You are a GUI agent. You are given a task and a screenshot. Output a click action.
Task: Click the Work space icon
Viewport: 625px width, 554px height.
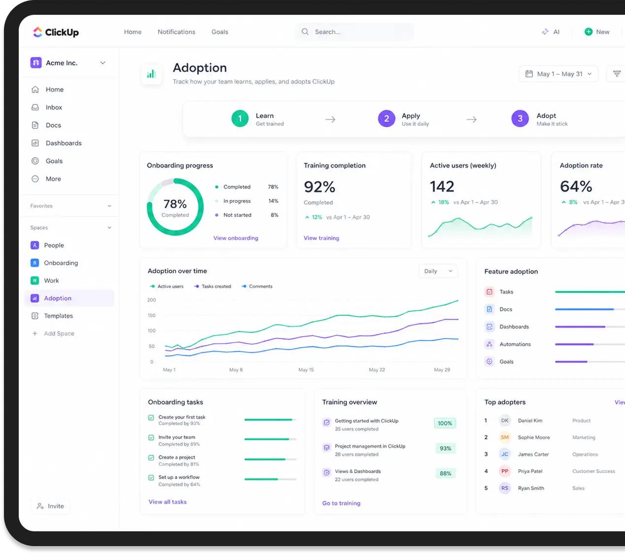[35, 280]
